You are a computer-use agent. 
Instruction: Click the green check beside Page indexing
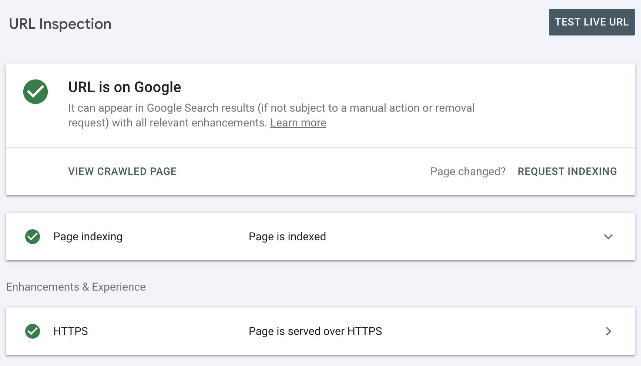pyautogui.click(x=33, y=237)
